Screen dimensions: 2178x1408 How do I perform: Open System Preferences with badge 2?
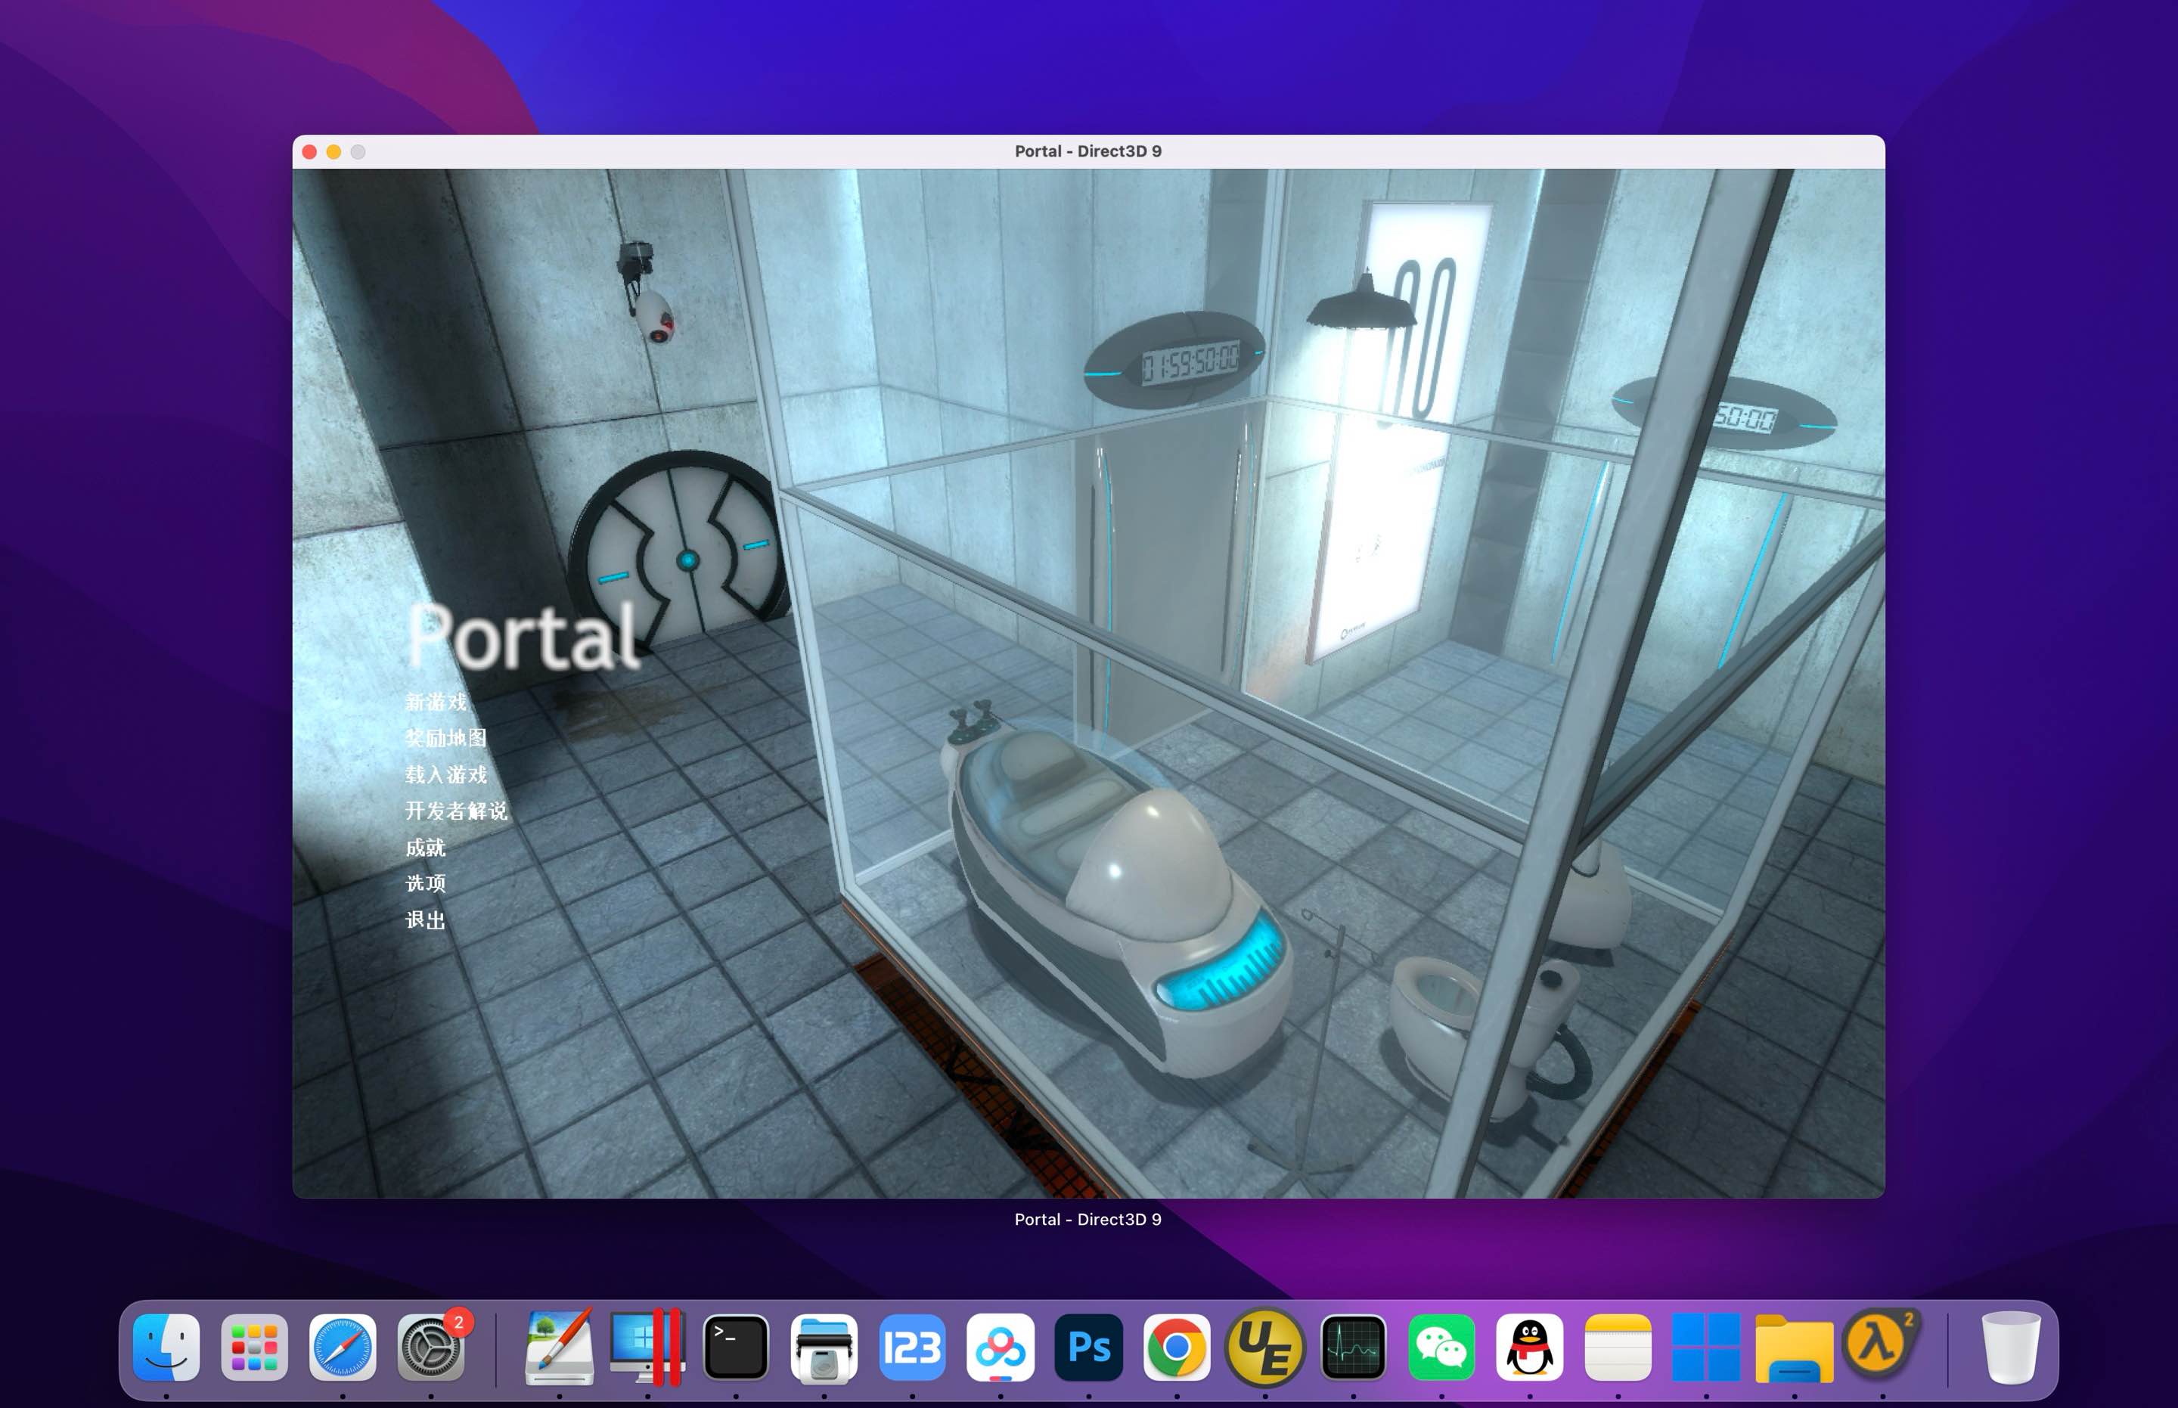point(430,1348)
